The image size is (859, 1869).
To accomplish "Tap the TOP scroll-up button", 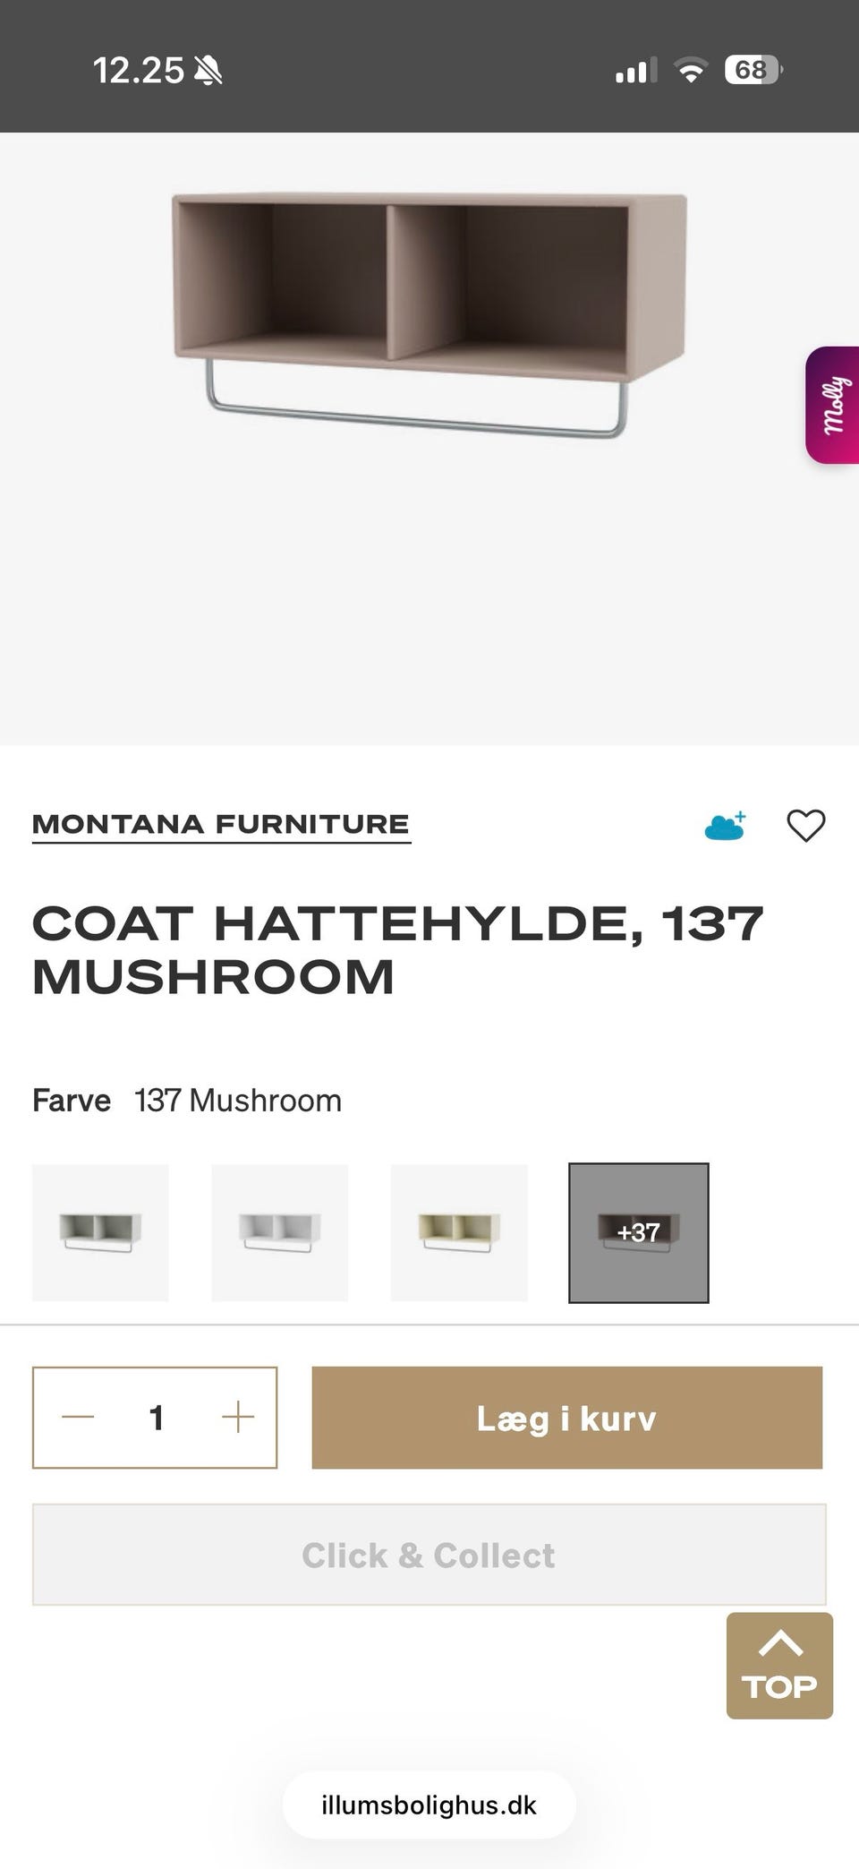I will 779,1665.
